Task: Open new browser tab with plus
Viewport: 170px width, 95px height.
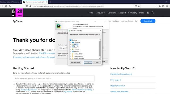Action: tap(50, 2)
